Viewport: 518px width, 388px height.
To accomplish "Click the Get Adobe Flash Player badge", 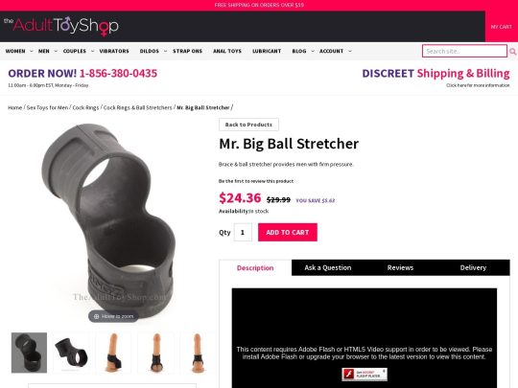I will coord(365,375).
